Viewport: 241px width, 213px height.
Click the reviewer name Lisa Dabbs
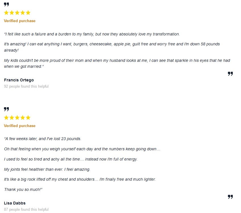pos(15,203)
